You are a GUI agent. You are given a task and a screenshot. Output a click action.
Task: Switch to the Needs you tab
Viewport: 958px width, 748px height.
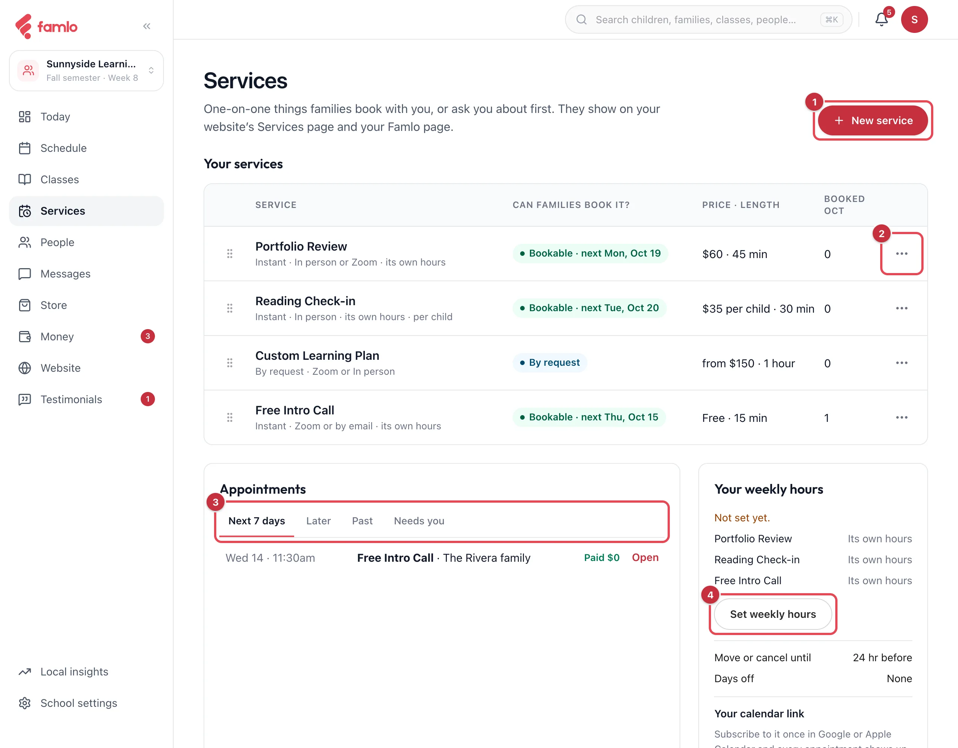click(419, 521)
